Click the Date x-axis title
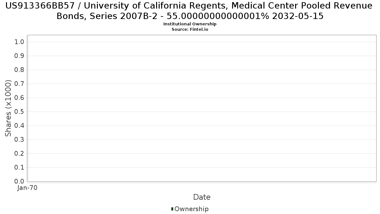Viewport: 380px width, 214px height. [x=202, y=197]
